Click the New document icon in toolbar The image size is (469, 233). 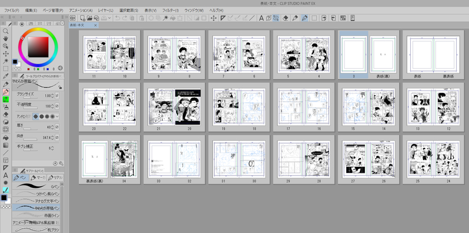pyautogui.click(x=82, y=18)
